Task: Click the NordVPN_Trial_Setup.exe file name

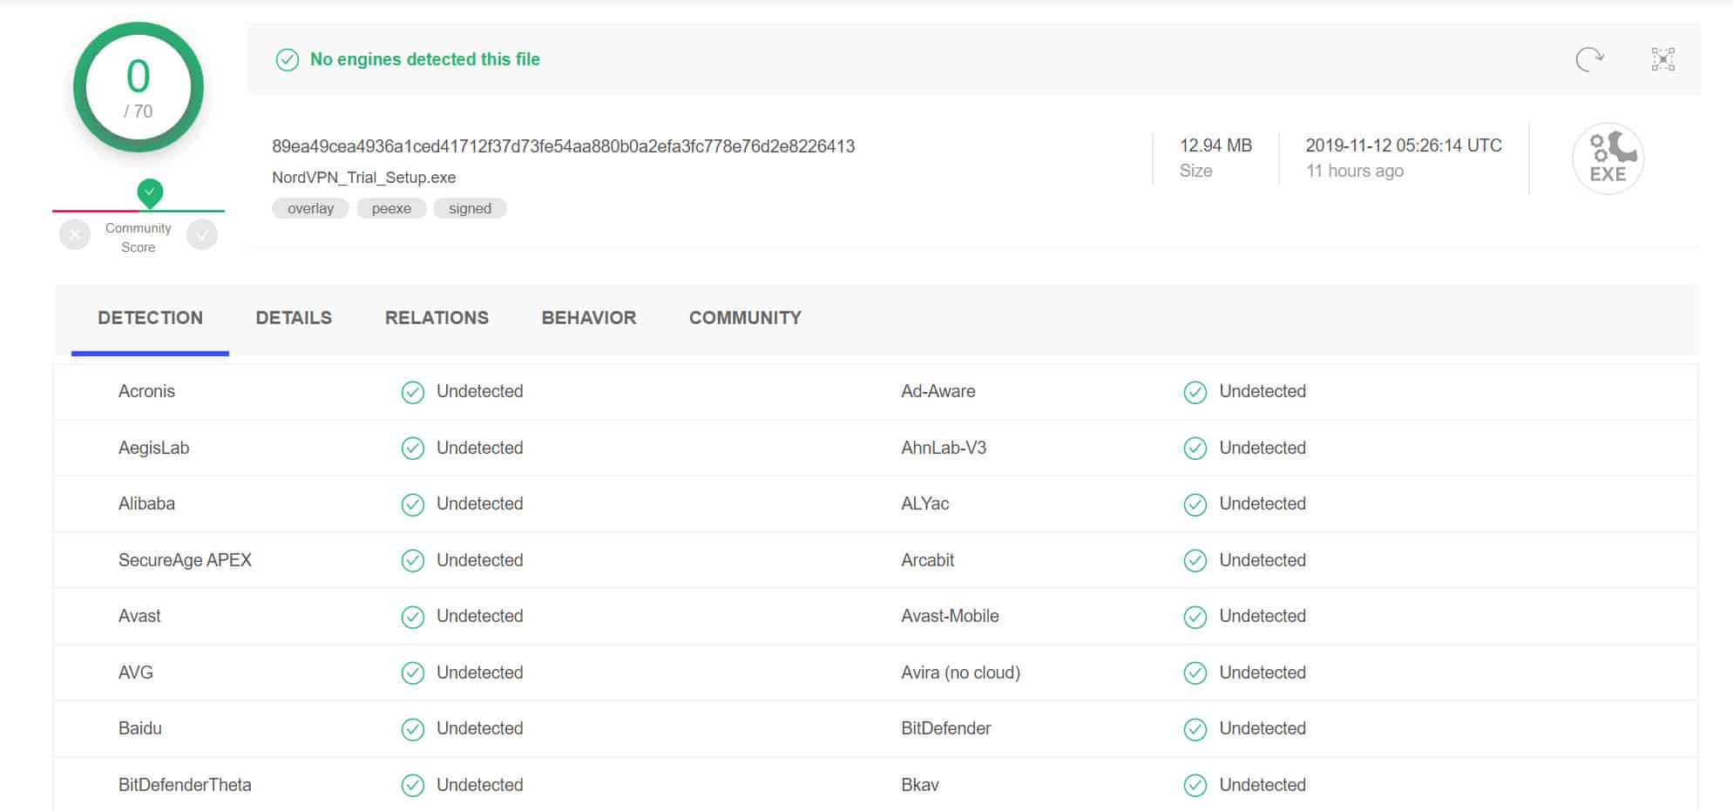Action: tap(363, 178)
